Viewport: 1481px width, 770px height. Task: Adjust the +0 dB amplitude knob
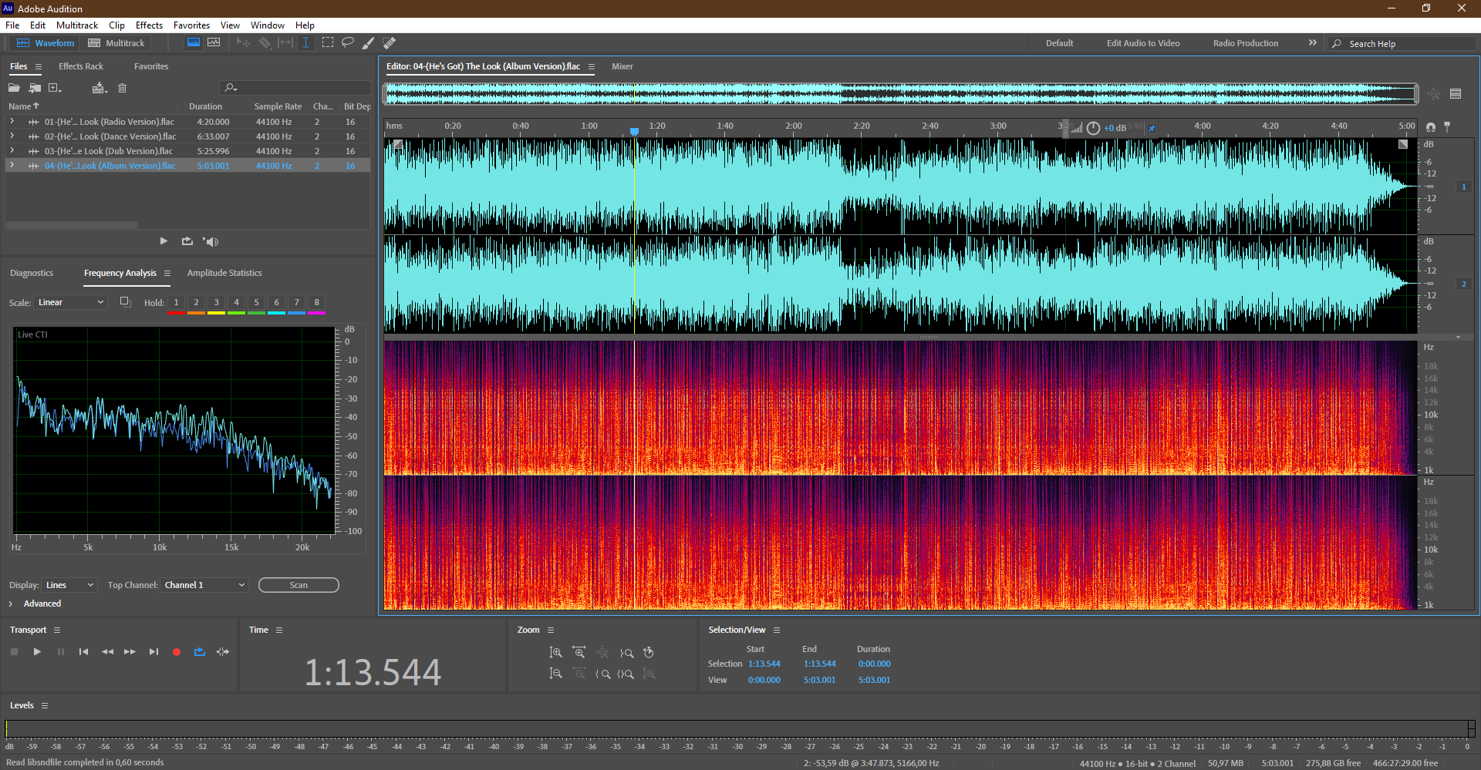[1093, 128]
